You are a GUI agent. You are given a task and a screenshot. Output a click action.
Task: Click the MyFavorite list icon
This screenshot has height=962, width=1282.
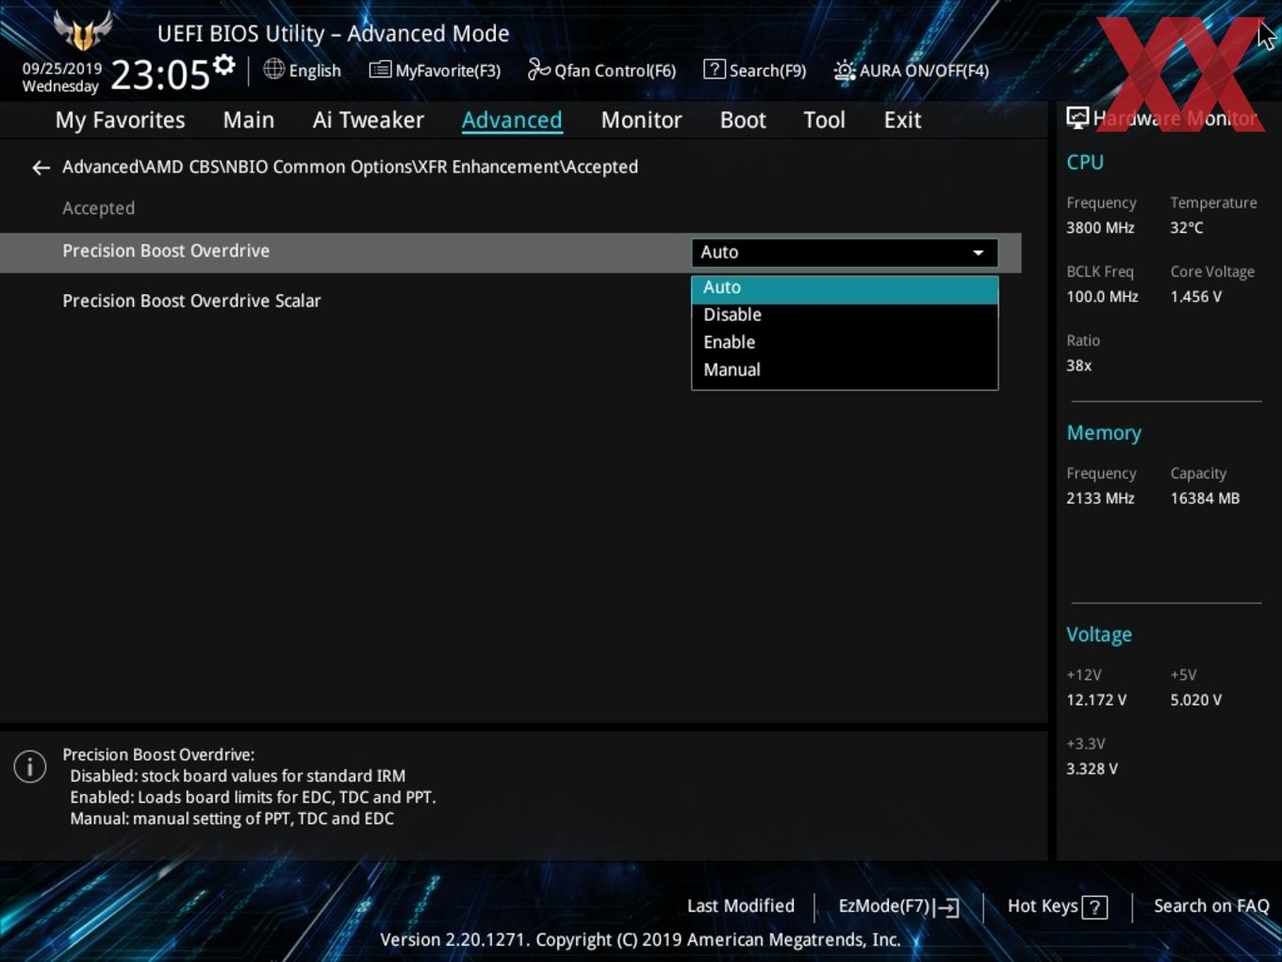[380, 70]
